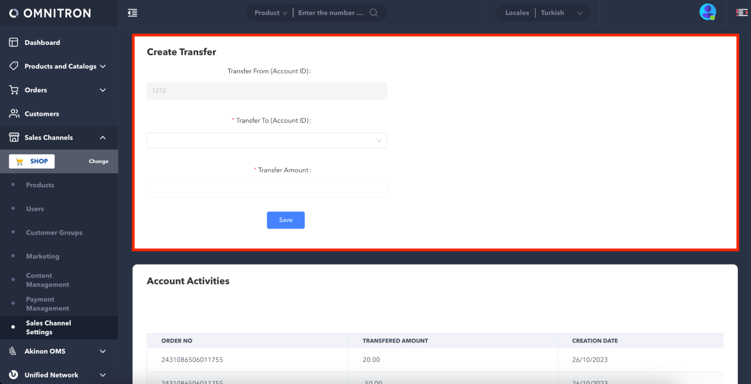Screen dimensions: 751x384
Task: Click Change next to SHOP channel
Action: point(98,161)
